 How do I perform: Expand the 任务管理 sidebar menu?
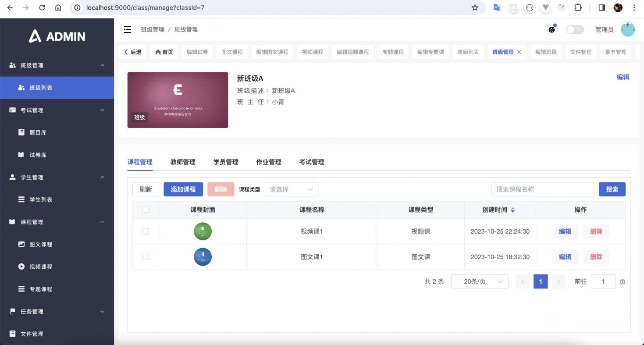pyautogui.click(x=57, y=311)
